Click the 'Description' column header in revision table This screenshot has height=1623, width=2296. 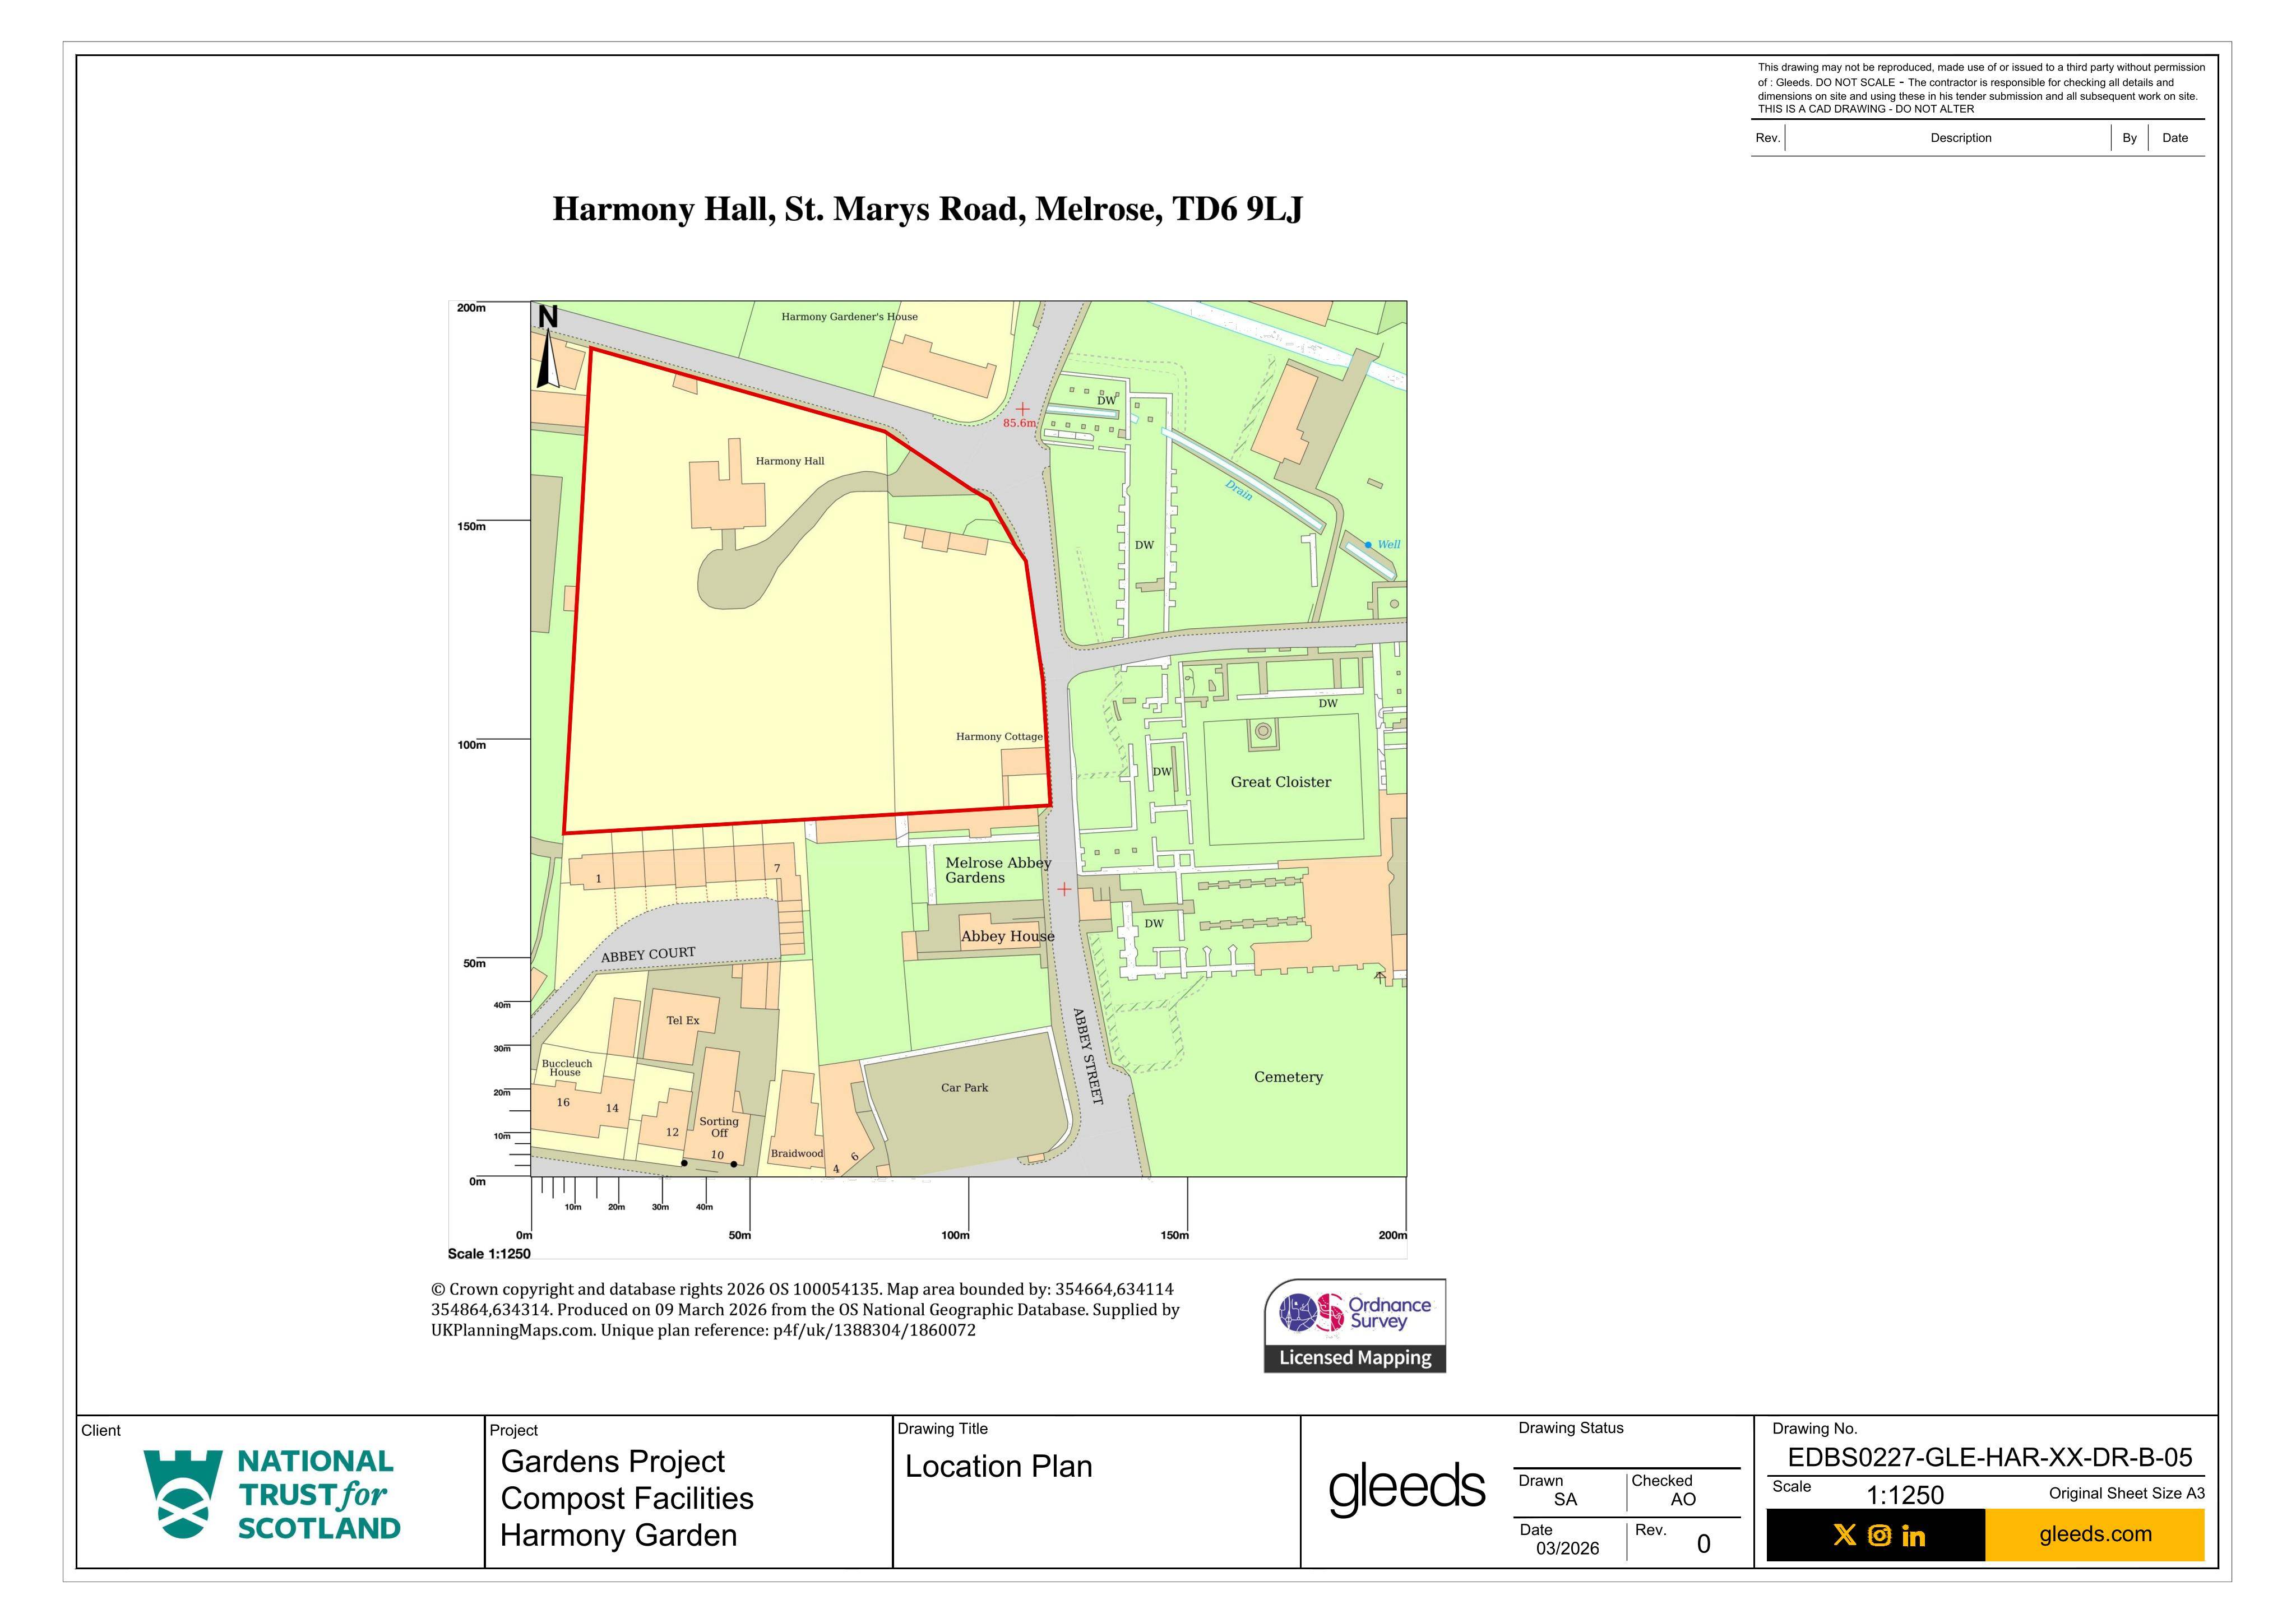[x=1960, y=138]
